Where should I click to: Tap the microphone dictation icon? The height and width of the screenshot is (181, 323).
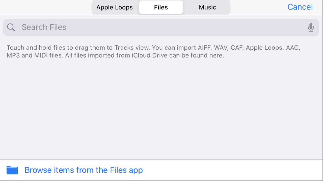(x=311, y=27)
